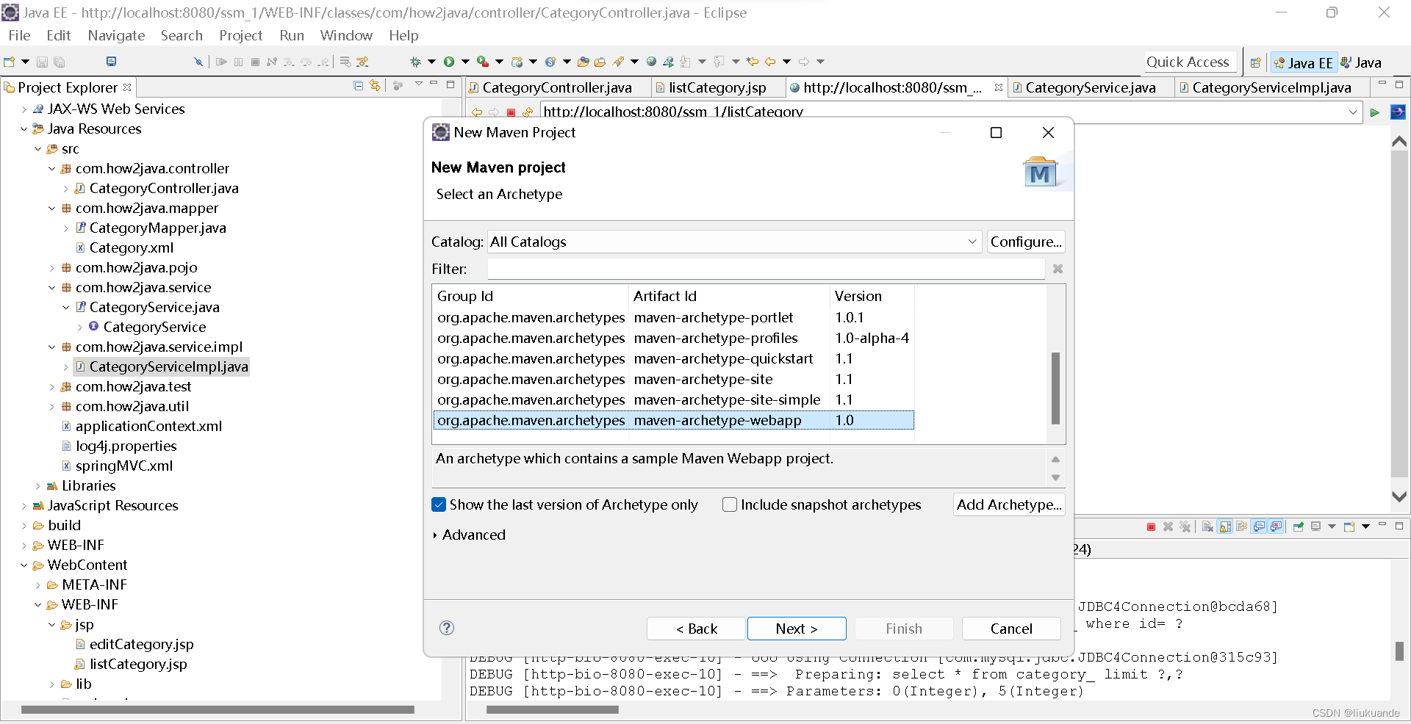This screenshot has width=1411, height=724.
Task: Toggle Word Wrap icon in Console toolbar
Action: tap(1242, 526)
